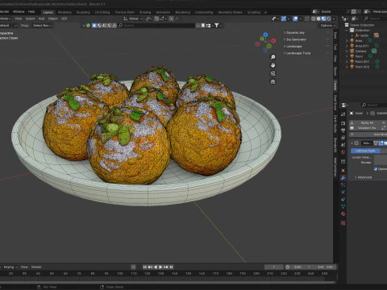The height and width of the screenshot is (290, 387).
Task: Open the timeline Marker menu
Action: point(36,267)
